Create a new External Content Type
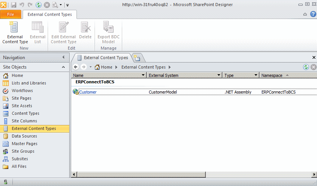 (15, 33)
